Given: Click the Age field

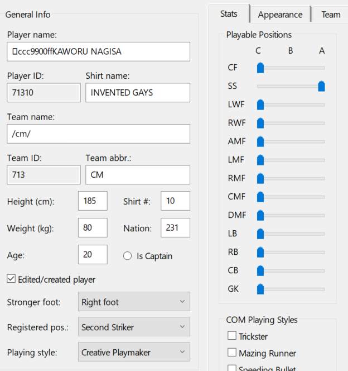Looking at the screenshot, I should [x=93, y=254].
